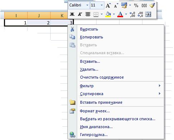Open the font size 11 dropdown
The width and height of the screenshot is (174, 140).
point(102,5)
